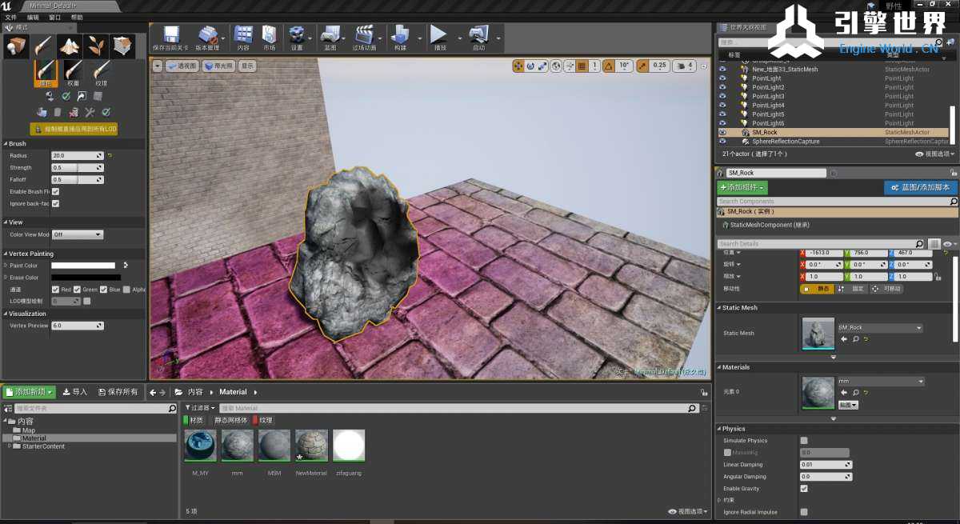The width and height of the screenshot is (960, 524).
Task: Toggle translation snapping grid icon
Action: [582, 66]
